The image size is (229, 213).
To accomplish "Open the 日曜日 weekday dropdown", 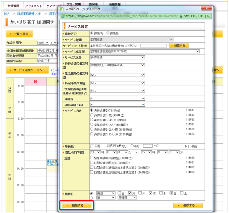I will point(127,198).
